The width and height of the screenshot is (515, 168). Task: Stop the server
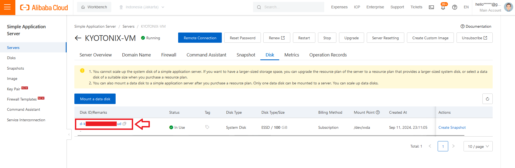pyautogui.click(x=327, y=38)
